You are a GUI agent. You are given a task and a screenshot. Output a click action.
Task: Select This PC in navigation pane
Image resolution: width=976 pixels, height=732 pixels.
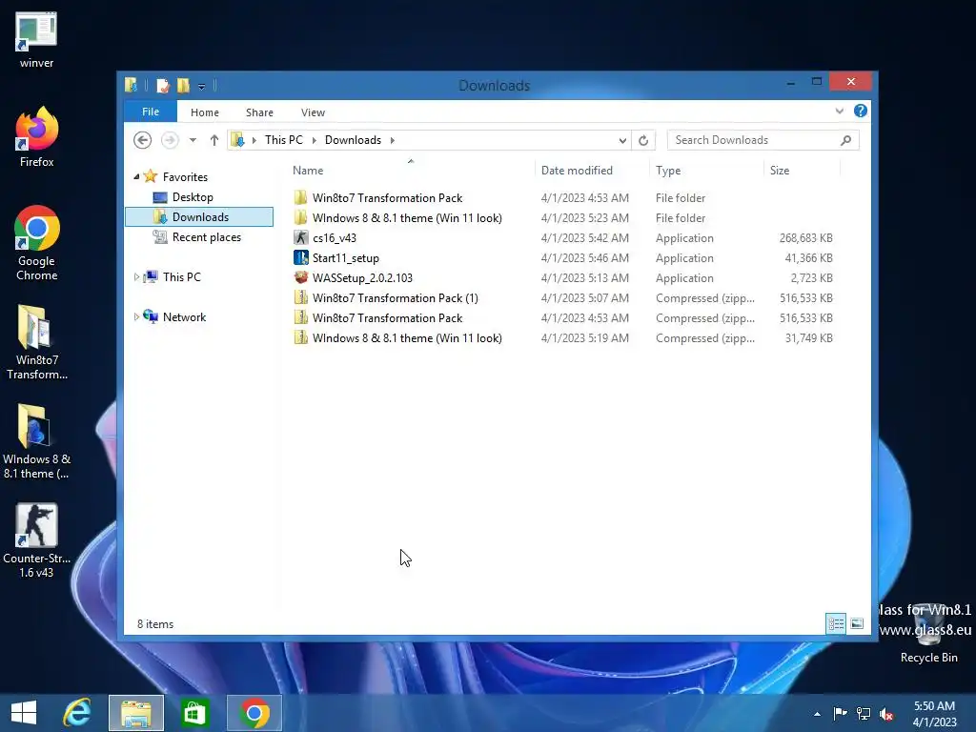(x=182, y=277)
